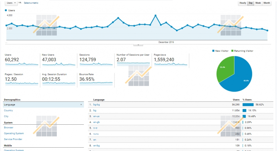The width and height of the screenshot is (277, 151).
Task: Click the 16.48% percentage value
Action: pyautogui.click(x=252, y=116)
